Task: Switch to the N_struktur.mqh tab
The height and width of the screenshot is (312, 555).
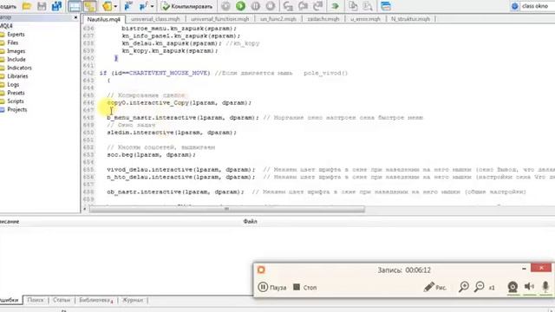Action: [x=410, y=19]
